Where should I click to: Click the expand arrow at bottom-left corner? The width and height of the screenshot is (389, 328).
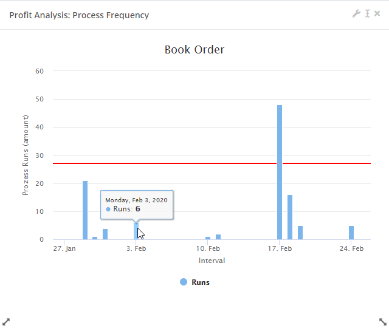coord(6,322)
